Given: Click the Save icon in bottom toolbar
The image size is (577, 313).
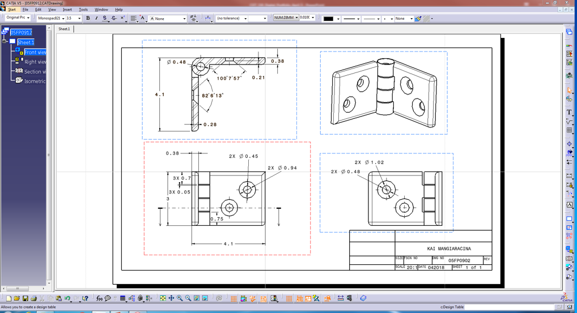Looking at the screenshot, I should [x=25, y=298].
